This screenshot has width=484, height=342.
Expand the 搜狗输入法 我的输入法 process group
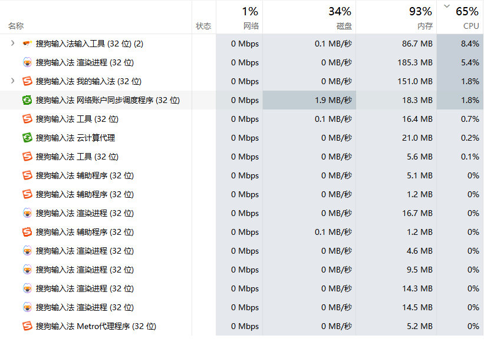click(x=12, y=81)
